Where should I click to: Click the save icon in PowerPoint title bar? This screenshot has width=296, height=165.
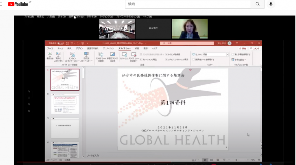[x=67, y=43]
